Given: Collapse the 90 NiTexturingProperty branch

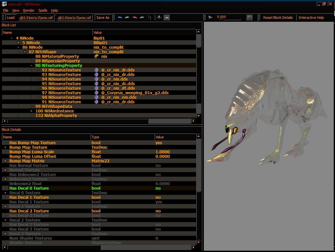Looking at the screenshot, I should coord(31,65).
